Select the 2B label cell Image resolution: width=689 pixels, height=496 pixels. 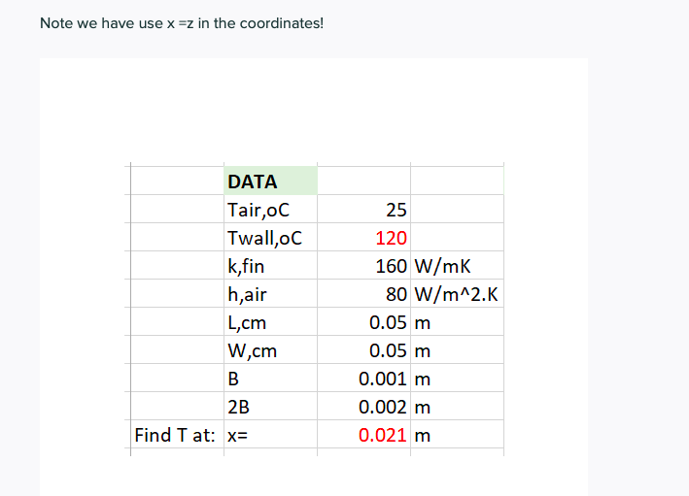click(x=271, y=406)
